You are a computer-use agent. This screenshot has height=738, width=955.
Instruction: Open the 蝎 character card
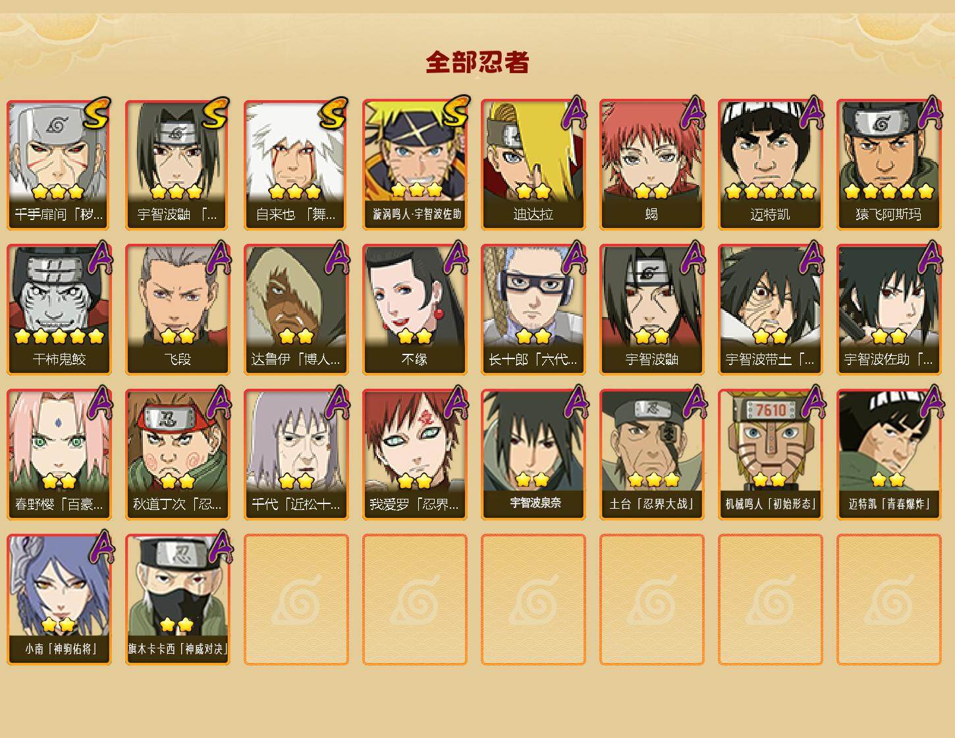pos(652,165)
